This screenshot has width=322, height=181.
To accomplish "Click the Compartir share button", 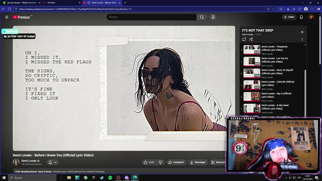I will coord(176,162).
